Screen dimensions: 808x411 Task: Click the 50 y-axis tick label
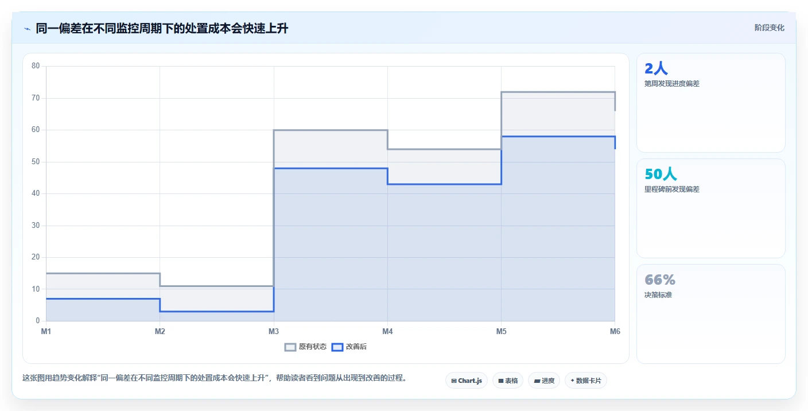click(36, 162)
